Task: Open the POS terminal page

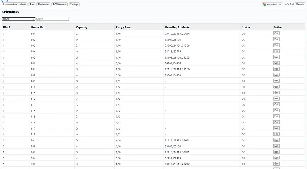Action: pyautogui.click(x=59, y=5)
